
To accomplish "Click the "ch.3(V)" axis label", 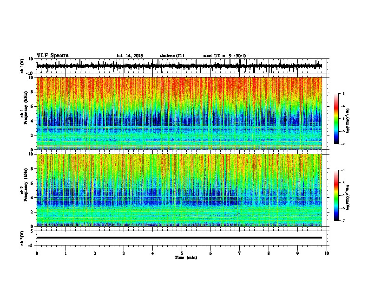I will 22,238.
